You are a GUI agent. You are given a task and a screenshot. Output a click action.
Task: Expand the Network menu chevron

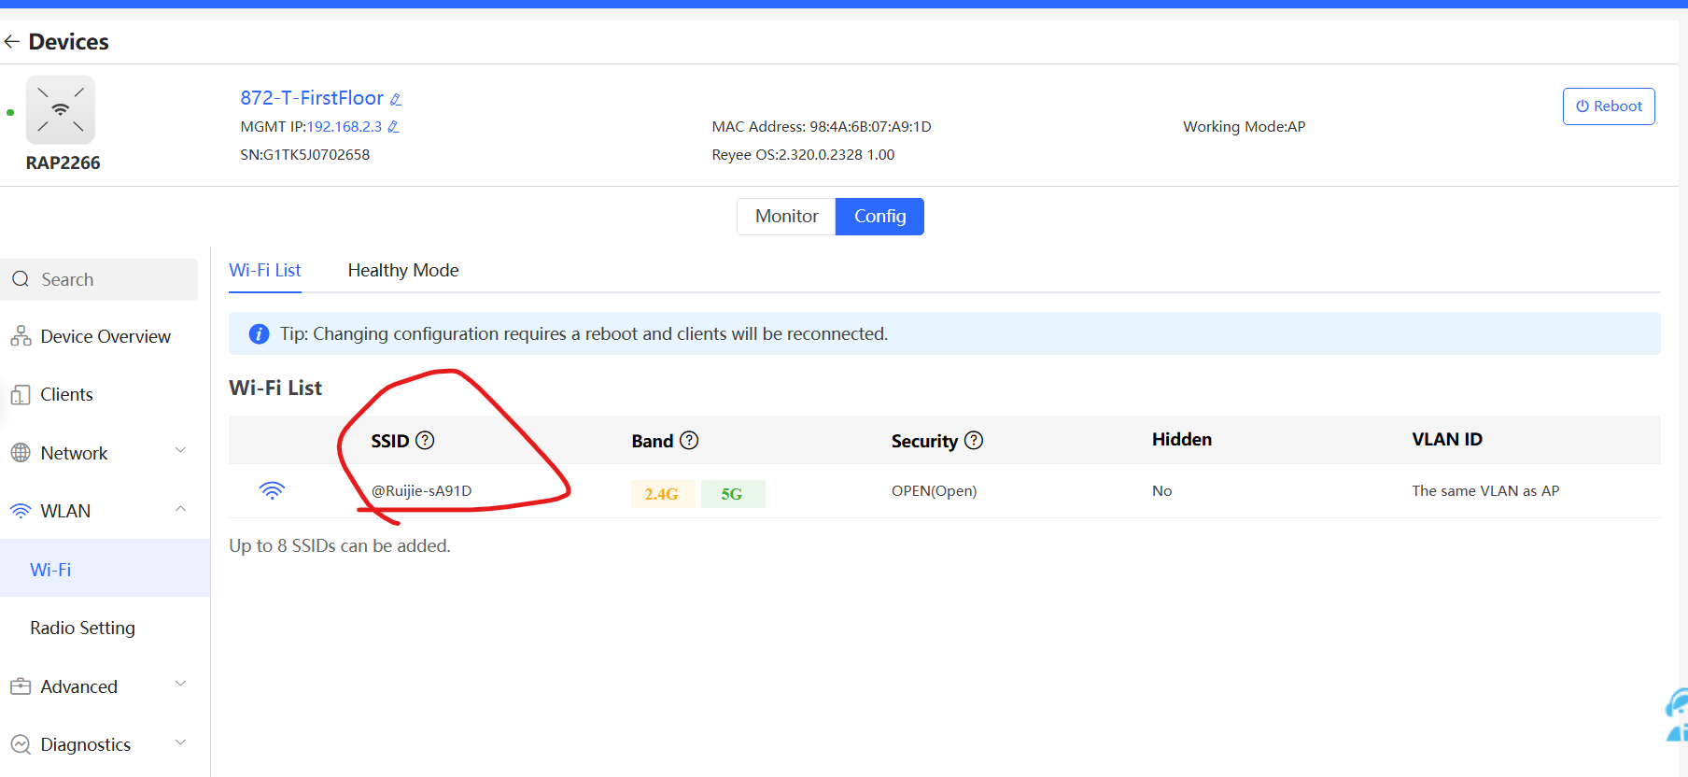(181, 451)
